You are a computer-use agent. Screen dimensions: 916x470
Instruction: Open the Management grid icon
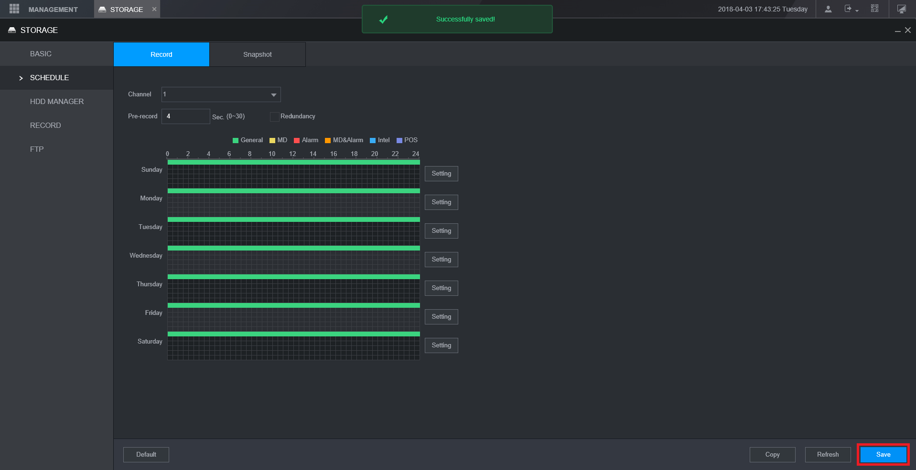pos(14,9)
